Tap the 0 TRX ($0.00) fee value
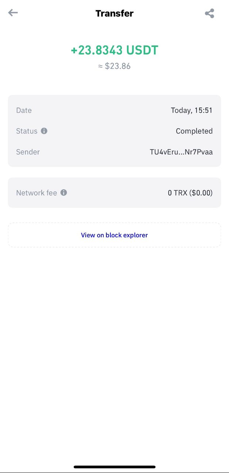The height and width of the screenshot is (473, 229). click(190, 193)
